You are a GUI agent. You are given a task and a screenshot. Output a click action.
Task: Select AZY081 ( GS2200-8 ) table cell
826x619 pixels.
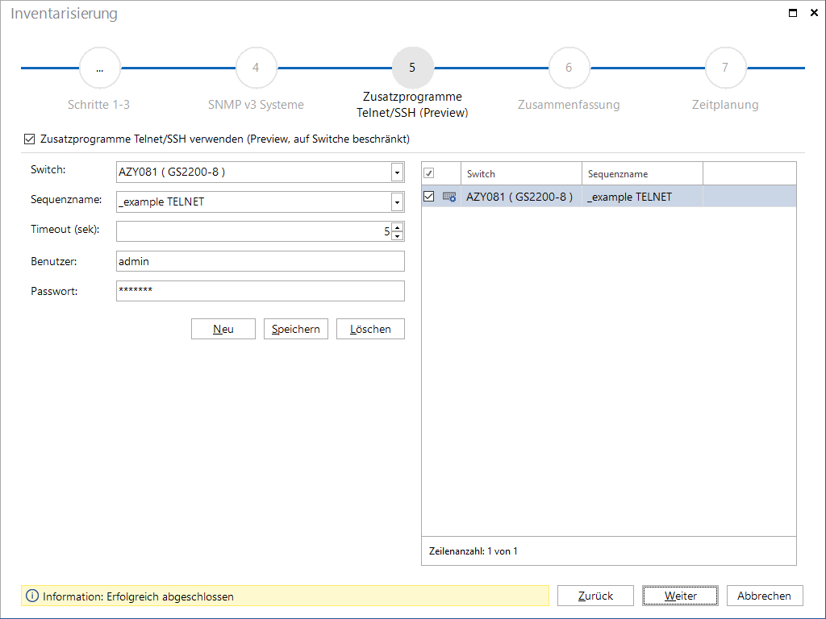521,197
